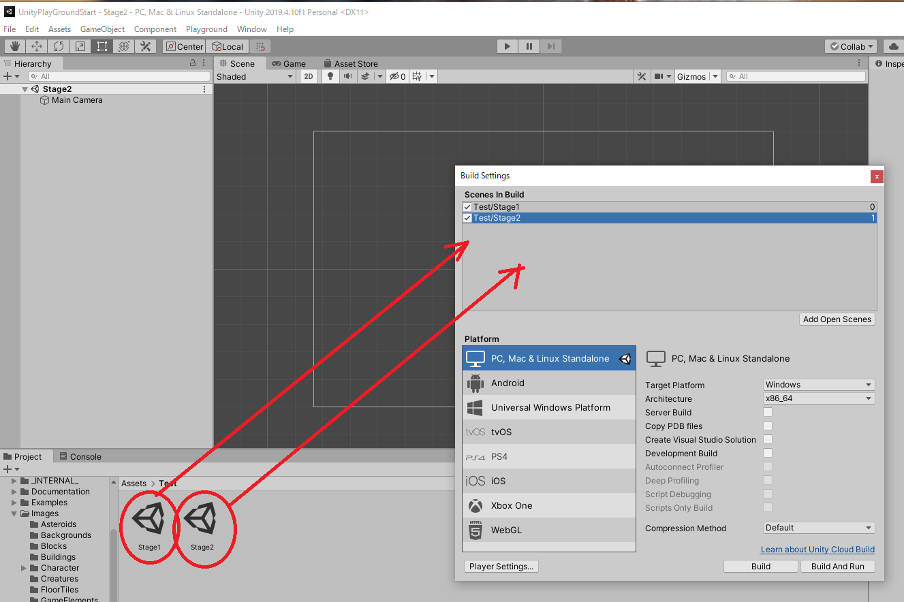Expand the Character folder

pyautogui.click(x=24, y=568)
